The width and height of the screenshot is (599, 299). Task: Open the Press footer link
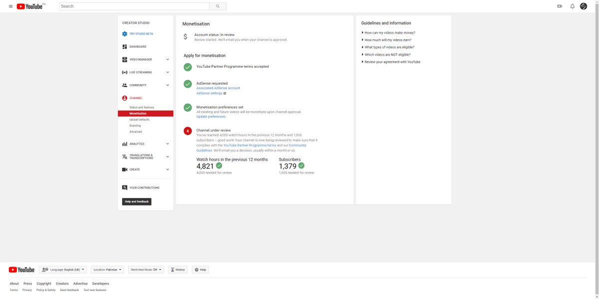pyautogui.click(x=27, y=284)
